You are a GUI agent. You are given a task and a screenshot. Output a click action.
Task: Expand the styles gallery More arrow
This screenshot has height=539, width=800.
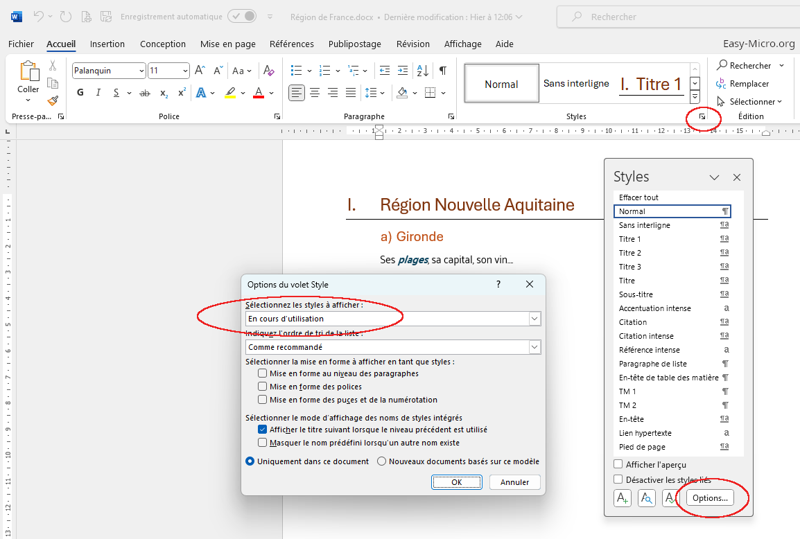tap(695, 96)
